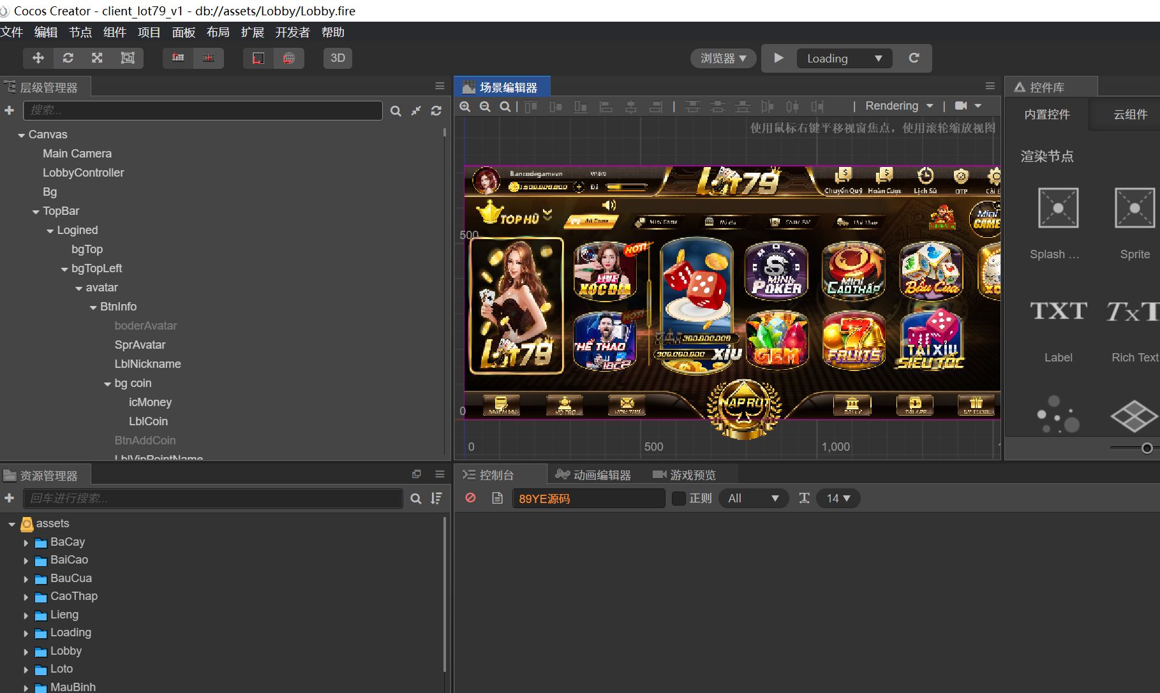1160x693 pixels.
Task: Select the rect transform tool
Action: pyautogui.click(x=128, y=58)
